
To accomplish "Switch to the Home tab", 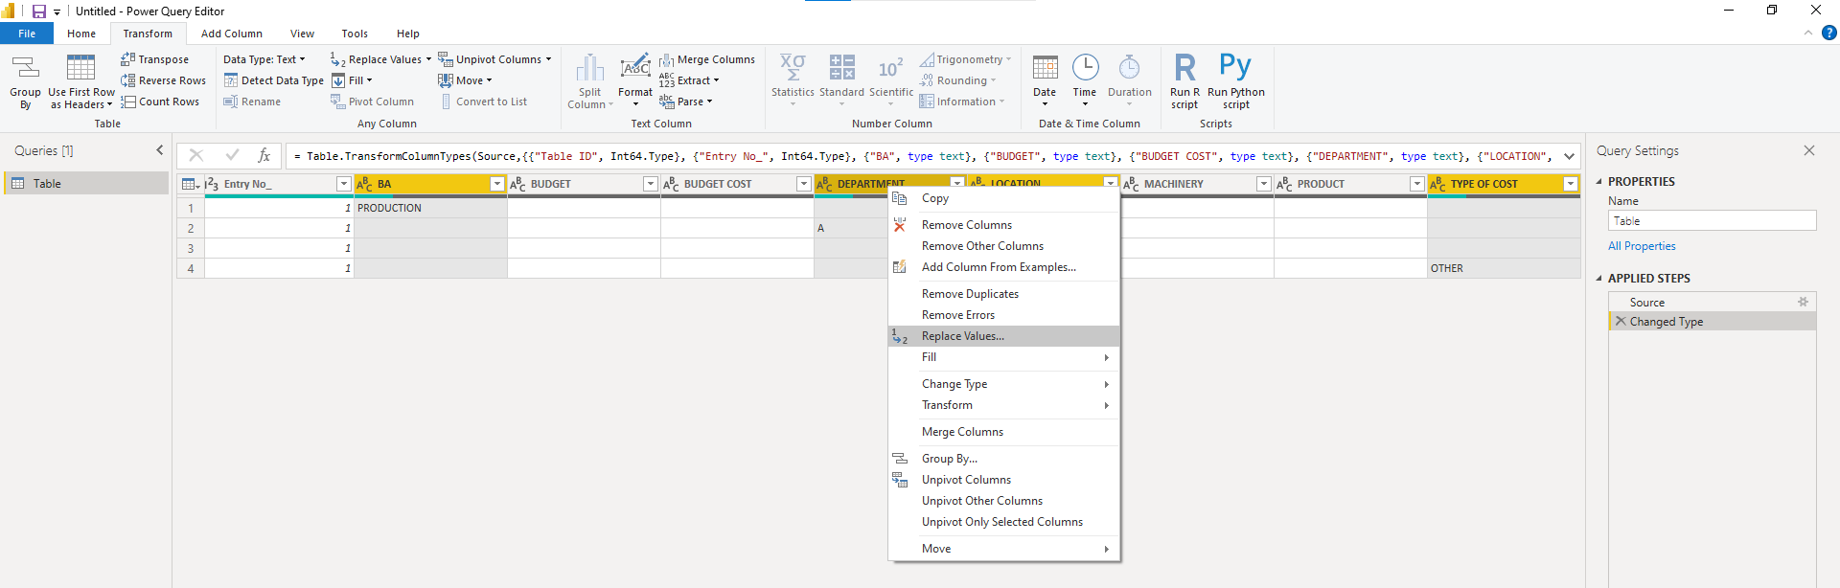I will point(81,34).
